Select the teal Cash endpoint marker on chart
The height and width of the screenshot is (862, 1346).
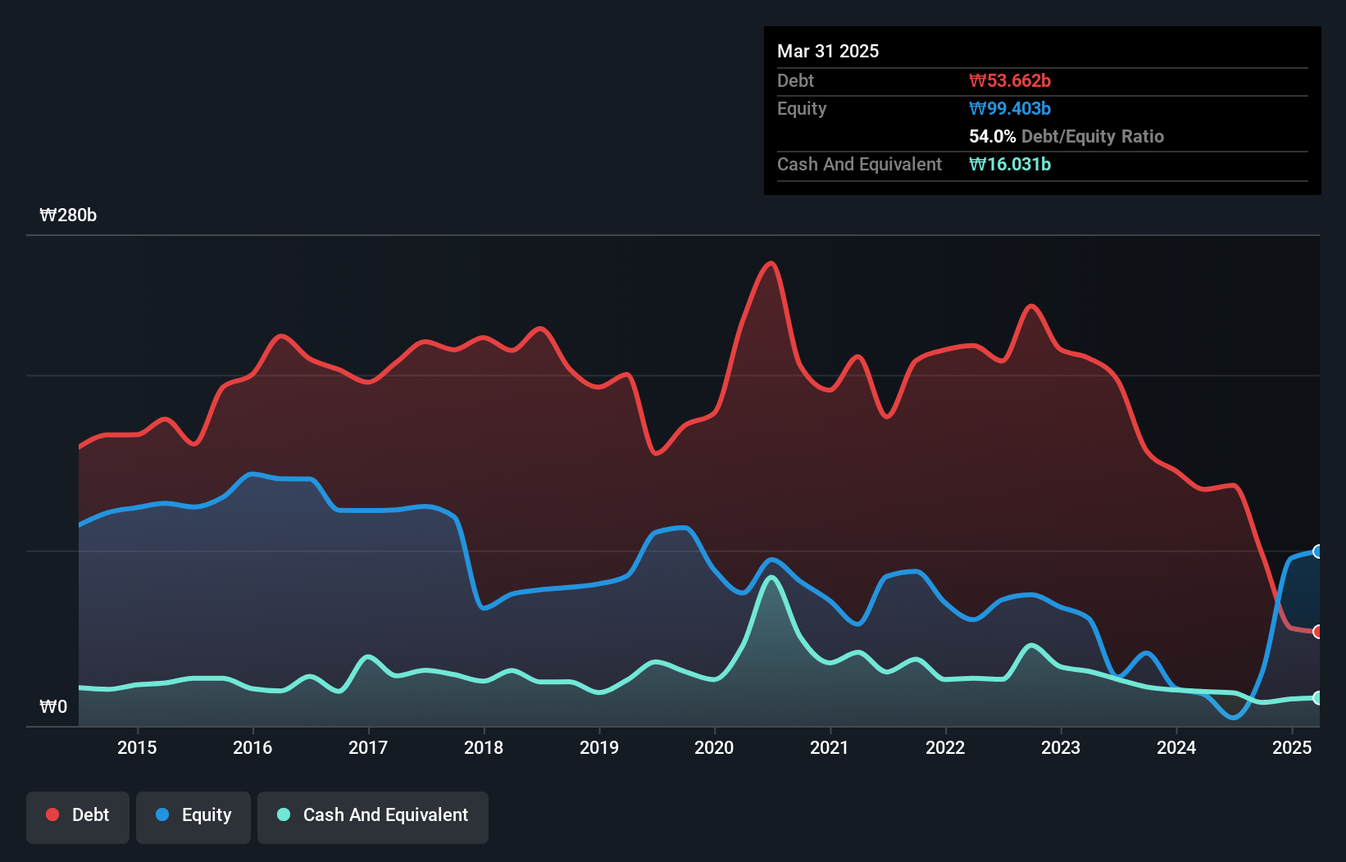(1317, 698)
